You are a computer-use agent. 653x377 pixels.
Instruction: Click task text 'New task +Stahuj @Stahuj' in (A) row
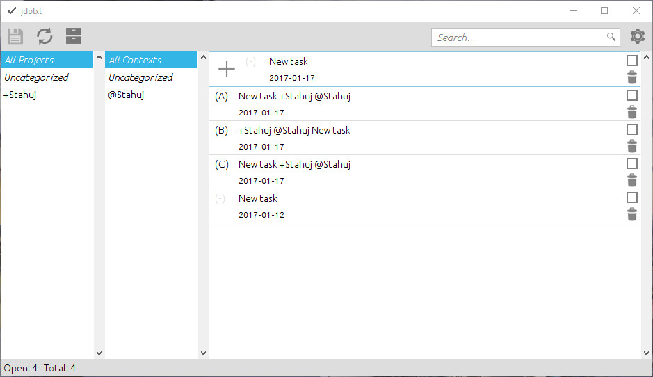point(294,96)
